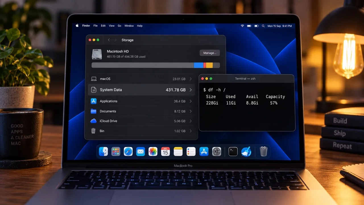Open Finder from the Dock
The image size is (364, 205).
click(104, 151)
